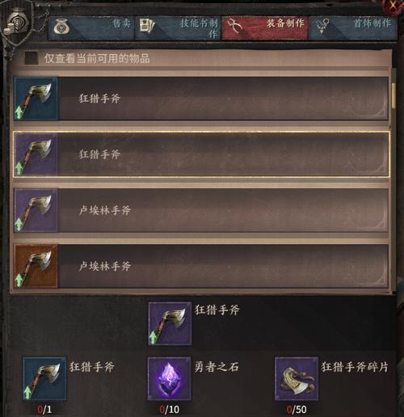Switch to the 首饰制作 tab
This screenshot has width=404, height=417.
pos(353,28)
